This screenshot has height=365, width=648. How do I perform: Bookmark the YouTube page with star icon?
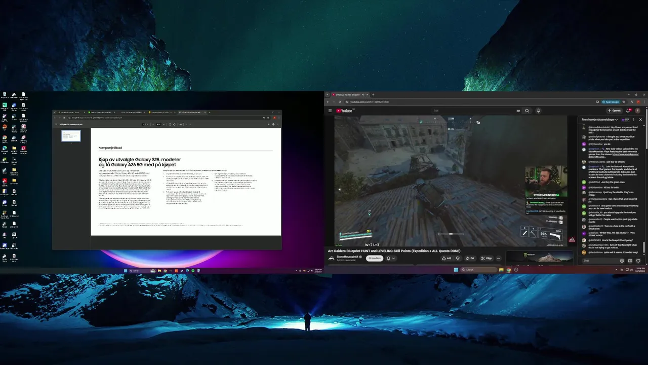coord(624,102)
